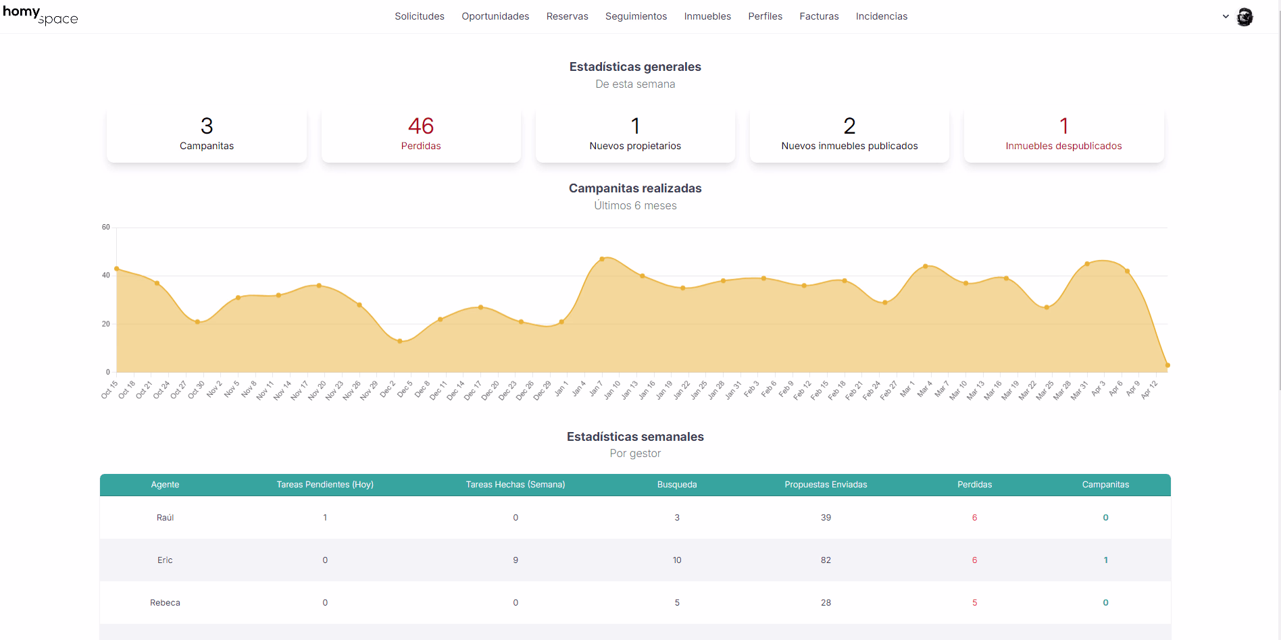Click Raúl's Busqueda value 3
Image resolution: width=1281 pixels, height=640 pixels.
coord(677,518)
